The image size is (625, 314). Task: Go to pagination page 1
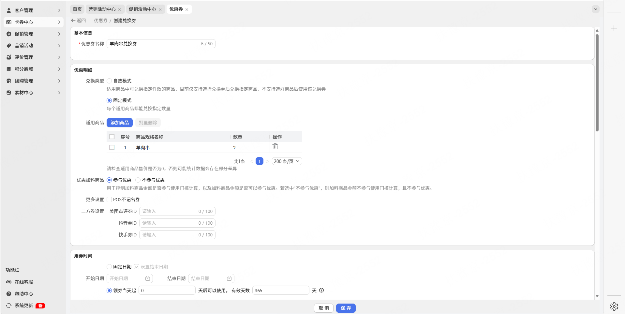tap(260, 161)
